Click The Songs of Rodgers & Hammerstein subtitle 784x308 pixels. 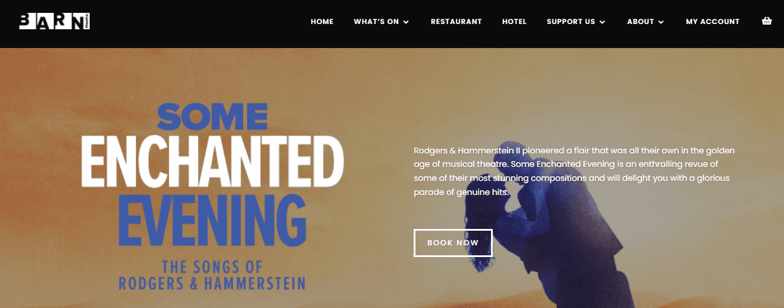click(x=212, y=275)
